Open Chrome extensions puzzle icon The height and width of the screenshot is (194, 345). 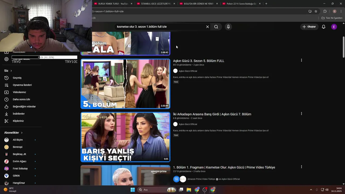pyautogui.click(x=325, y=11)
